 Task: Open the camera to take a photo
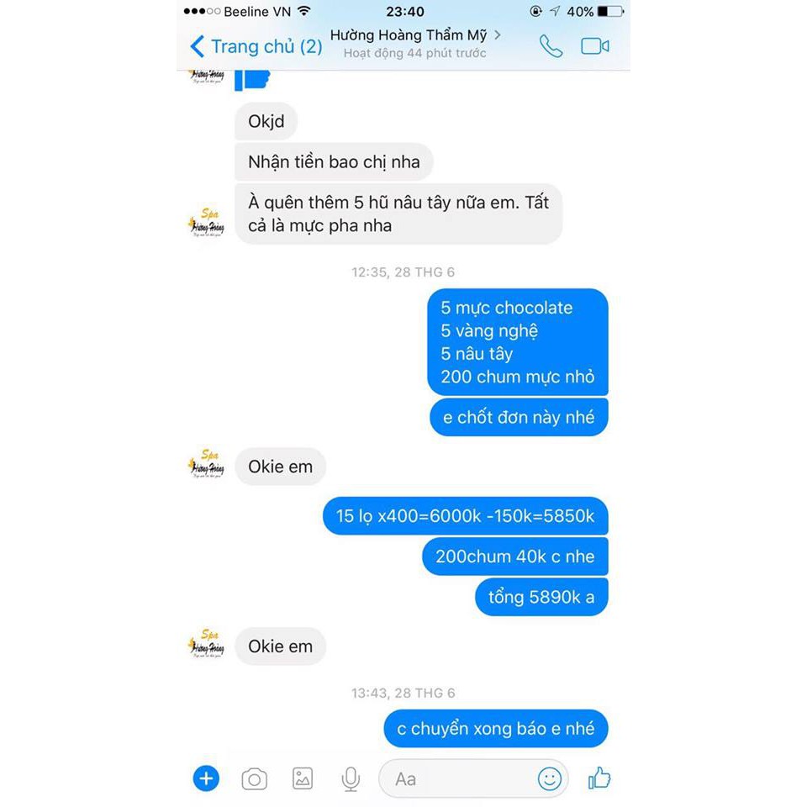[254, 778]
